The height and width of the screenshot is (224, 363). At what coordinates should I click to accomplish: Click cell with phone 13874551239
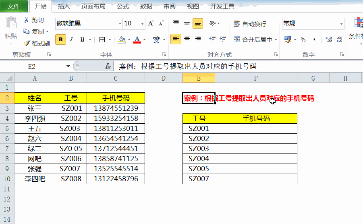[x=116, y=108]
